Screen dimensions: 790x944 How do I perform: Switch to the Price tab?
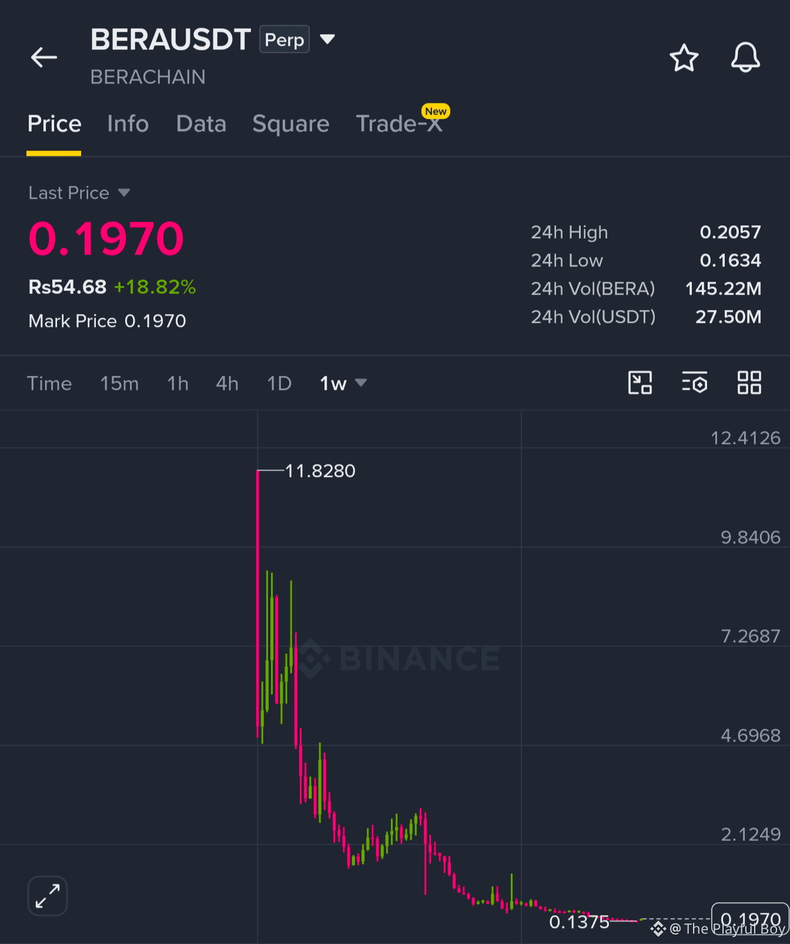tap(54, 124)
